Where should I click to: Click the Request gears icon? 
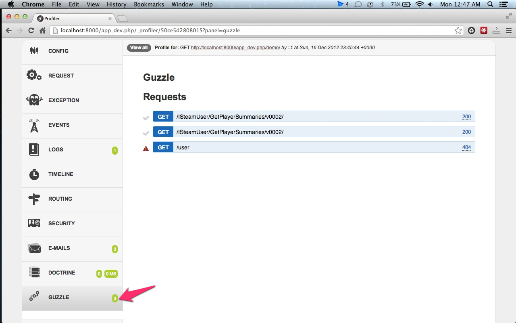[x=34, y=75]
